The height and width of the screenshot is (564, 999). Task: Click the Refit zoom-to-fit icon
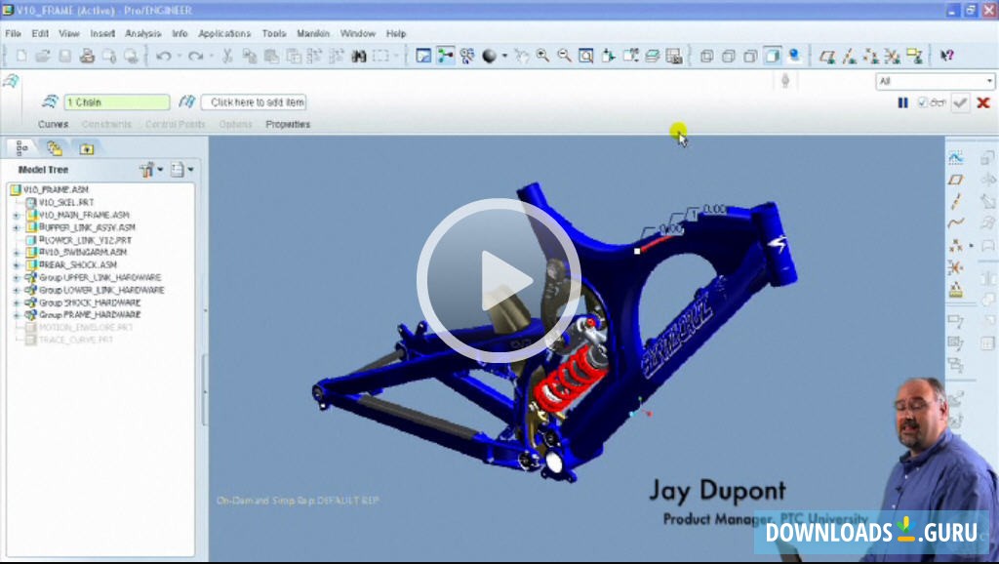click(585, 56)
